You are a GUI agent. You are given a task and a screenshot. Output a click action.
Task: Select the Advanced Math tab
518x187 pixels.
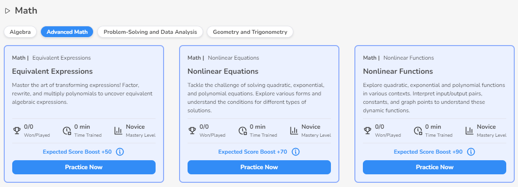tap(67, 32)
